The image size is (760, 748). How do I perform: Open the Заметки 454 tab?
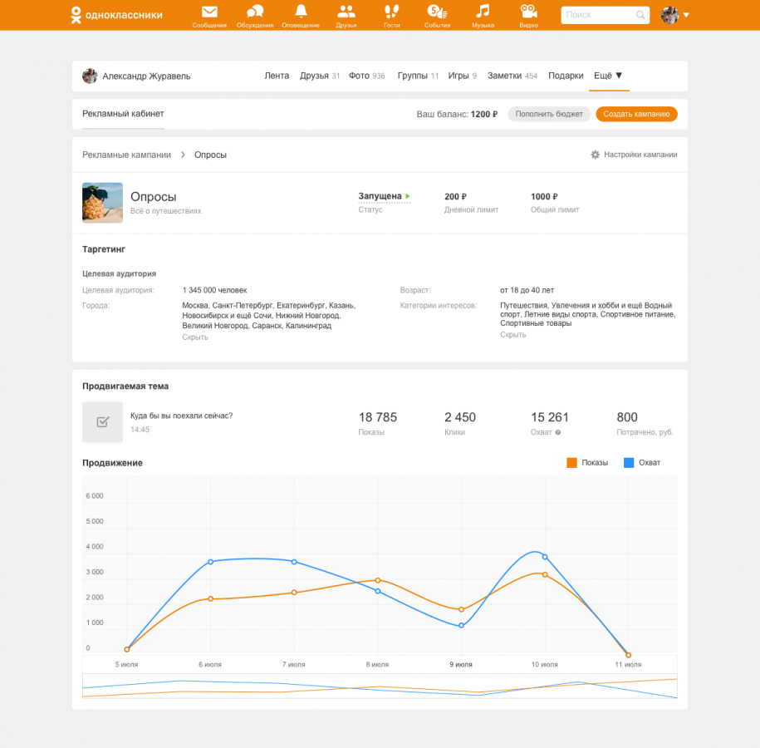click(x=512, y=76)
